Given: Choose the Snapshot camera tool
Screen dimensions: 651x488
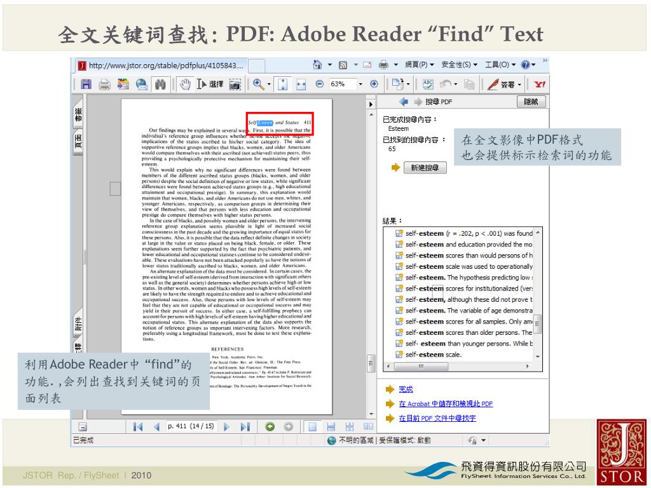Looking at the screenshot, I should 235,85.
